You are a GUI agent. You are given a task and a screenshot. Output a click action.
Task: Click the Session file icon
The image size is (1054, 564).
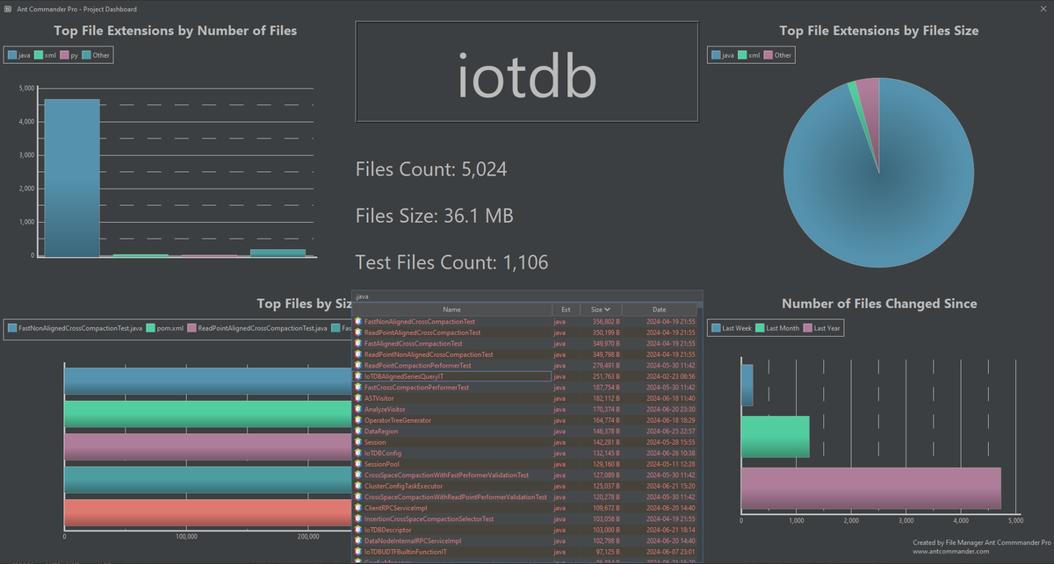(360, 442)
